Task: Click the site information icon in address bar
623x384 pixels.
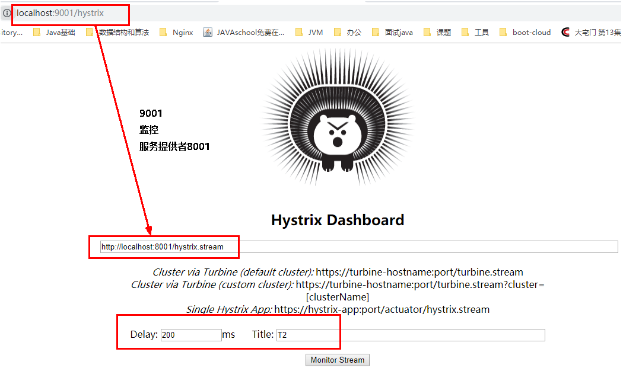Action: click(x=7, y=13)
